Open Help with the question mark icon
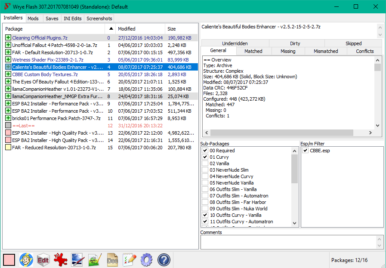386x268 pixels. click(x=164, y=260)
